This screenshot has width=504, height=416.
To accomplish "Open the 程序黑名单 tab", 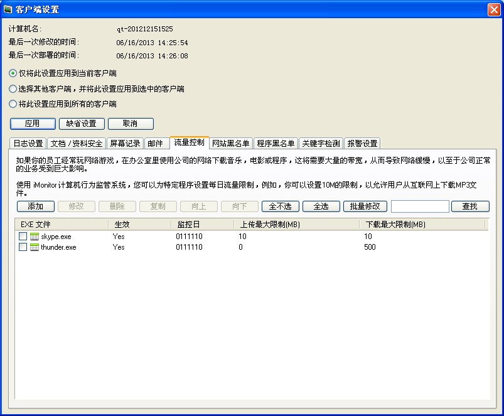I will pos(276,143).
